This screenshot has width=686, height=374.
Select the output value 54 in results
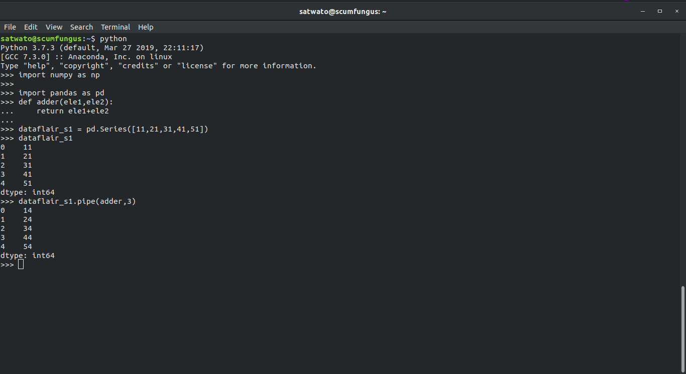[28, 246]
